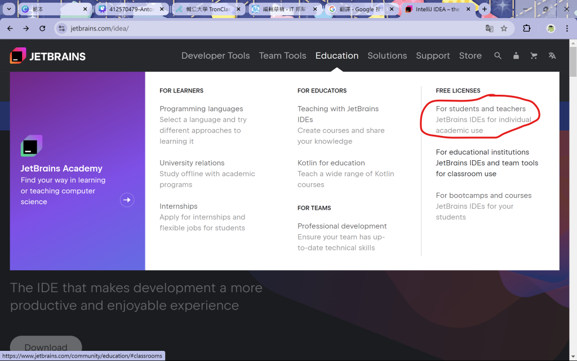Bookmark this page with the star icon

point(504,28)
